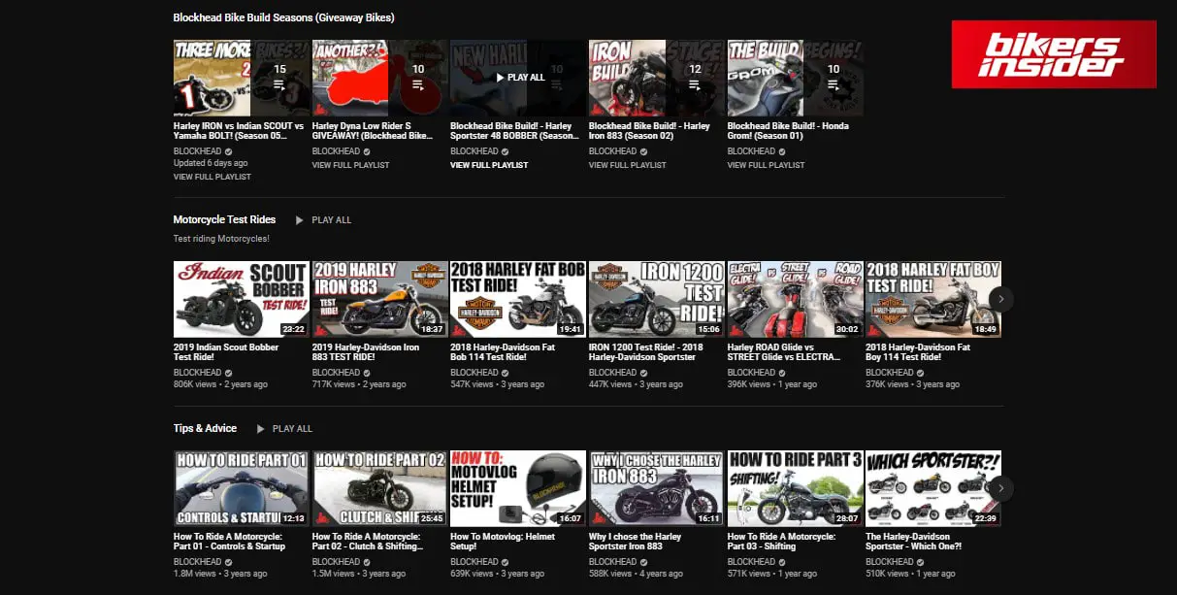Open 2019 Indian Scout Bobber Test Ride thumbnail
The image size is (1177, 595).
(241, 299)
